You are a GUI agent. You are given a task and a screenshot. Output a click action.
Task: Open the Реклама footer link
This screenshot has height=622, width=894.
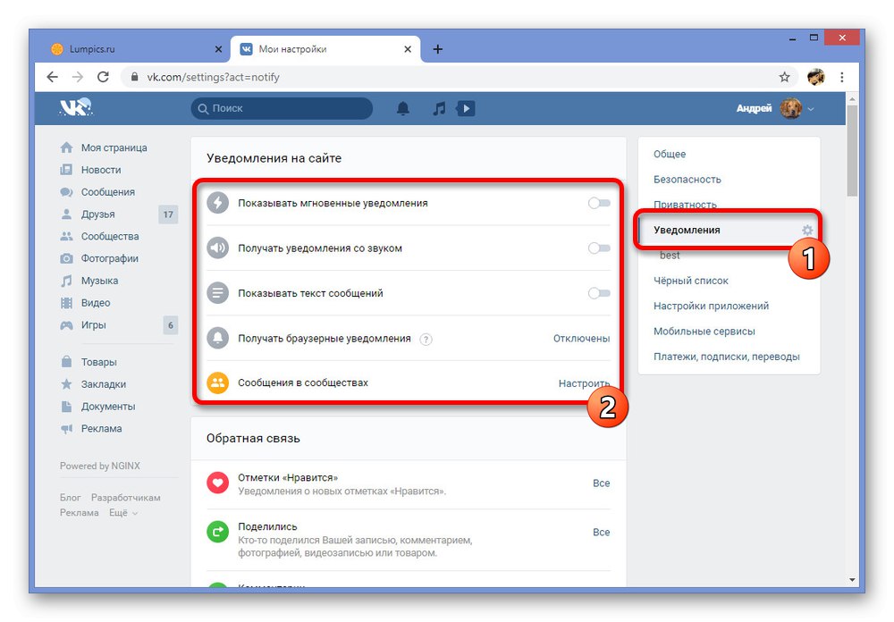coord(80,513)
